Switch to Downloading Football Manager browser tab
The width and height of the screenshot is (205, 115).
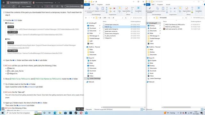44,3
